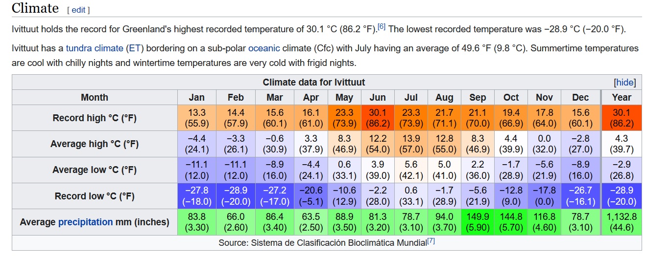Follow the ET climate classification link
The image size is (646, 258).
pos(134,48)
